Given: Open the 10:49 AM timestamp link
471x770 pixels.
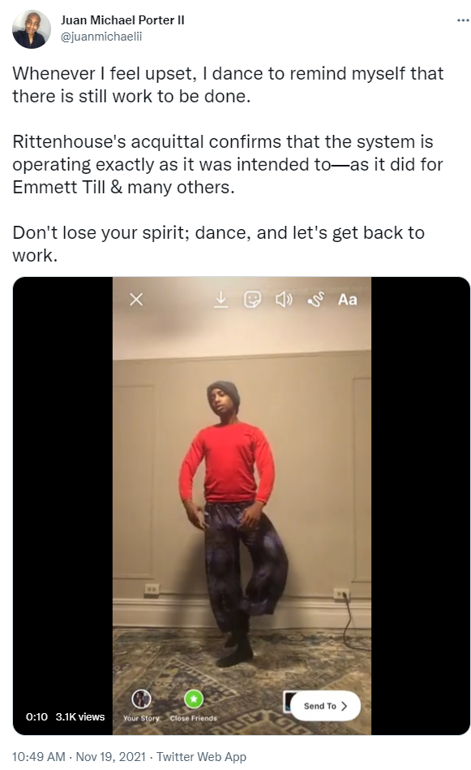Looking at the screenshot, I should point(38,757).
